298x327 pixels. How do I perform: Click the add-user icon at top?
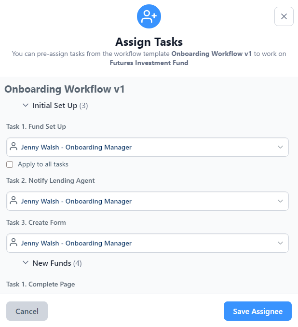[x=149, y=16]
